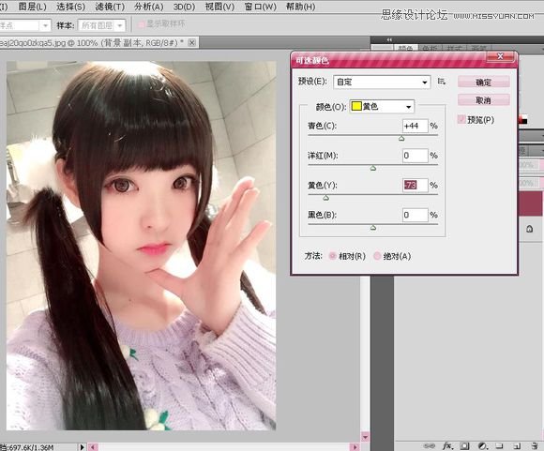Click the vertical scrollbar down arrow

click(x=365, y=436)
